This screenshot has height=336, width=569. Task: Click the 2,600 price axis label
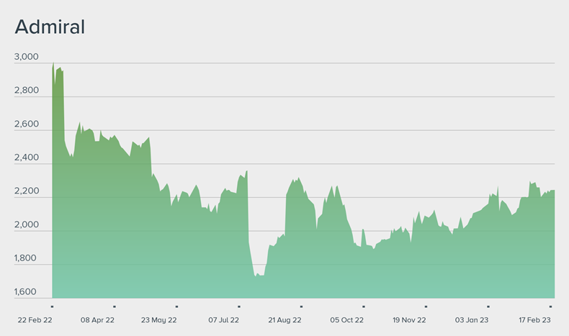[27, 124]
